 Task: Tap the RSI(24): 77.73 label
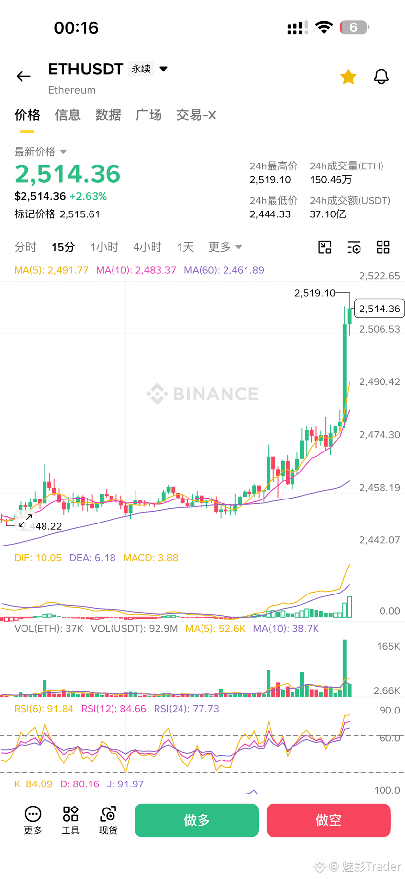pyautogui.click(x=186, y=709)
